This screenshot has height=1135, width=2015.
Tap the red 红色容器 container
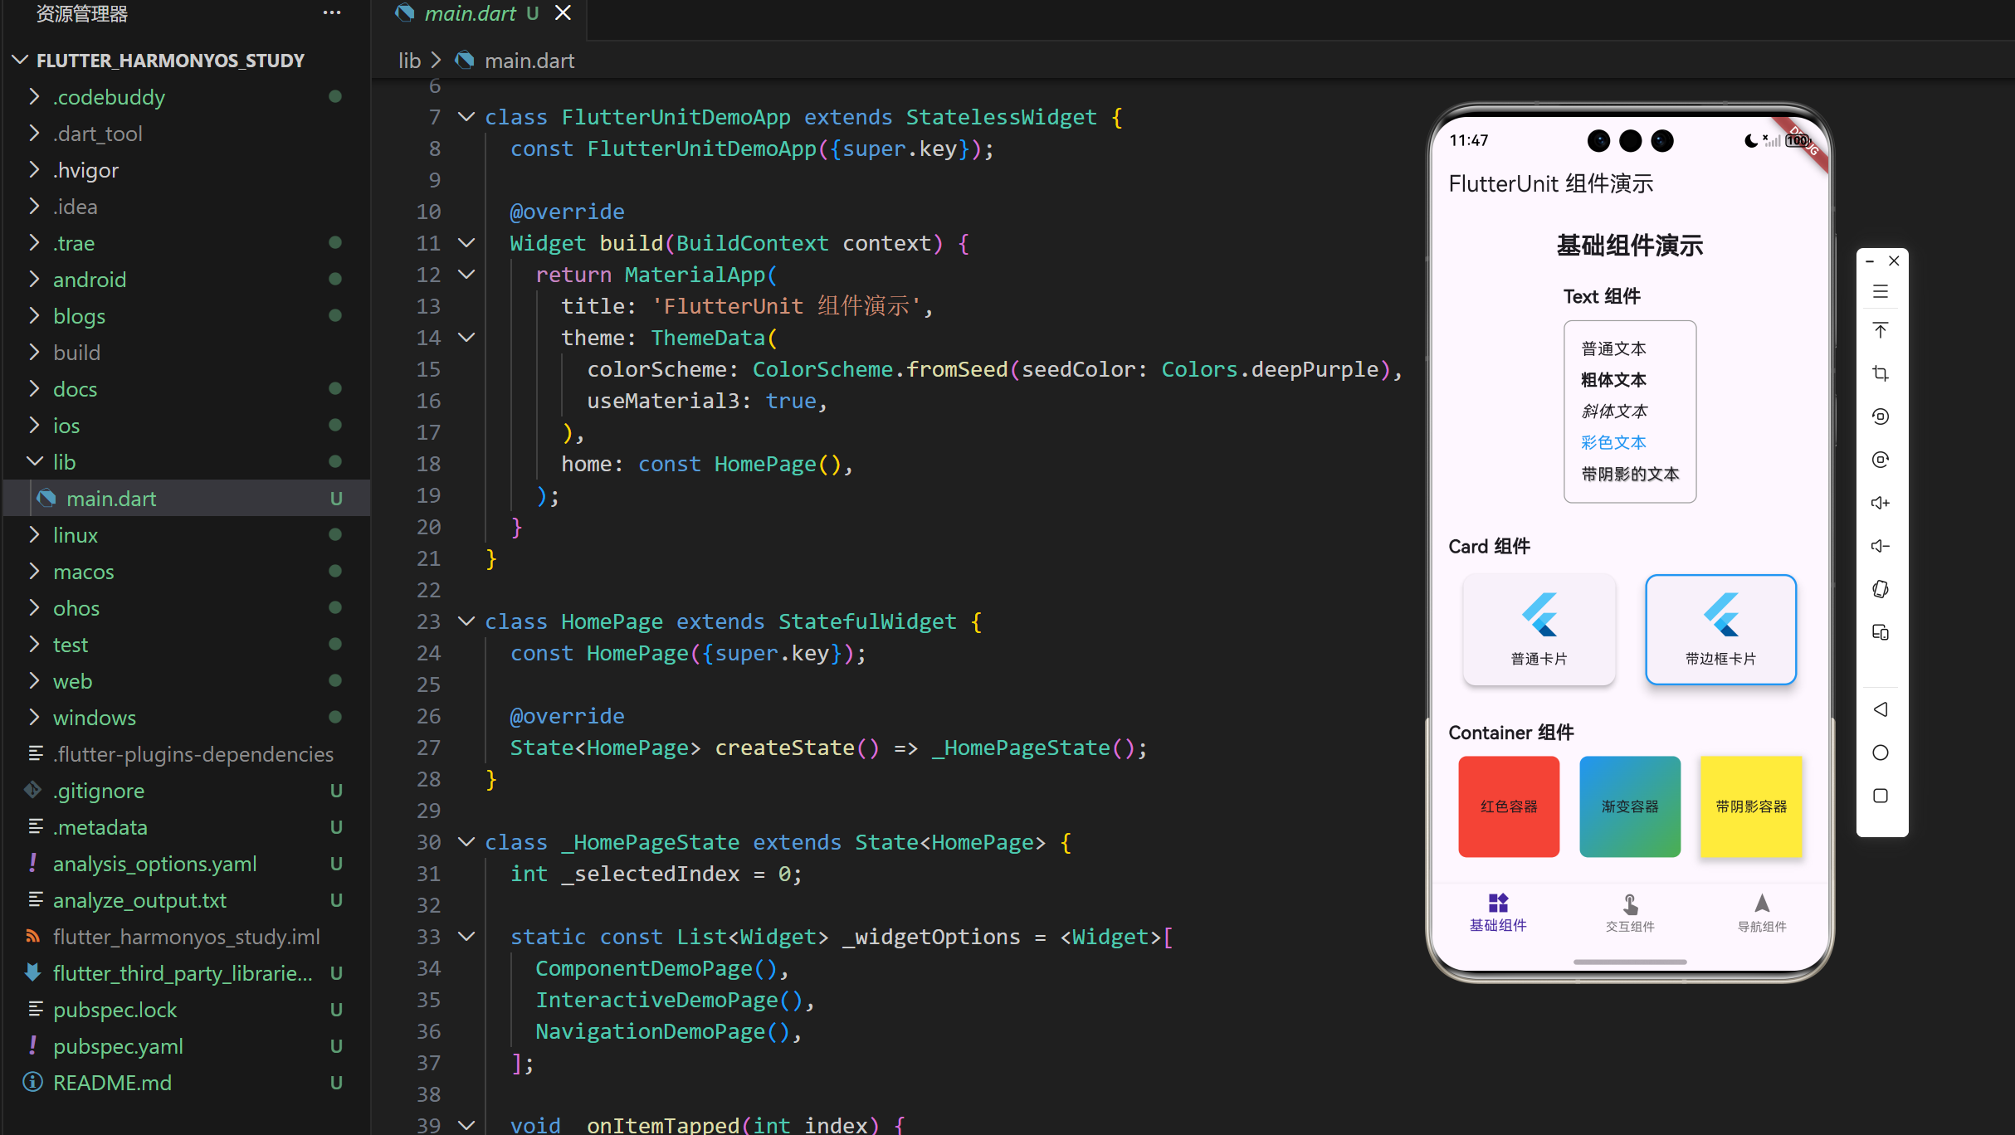click(x=1509, y=806)
